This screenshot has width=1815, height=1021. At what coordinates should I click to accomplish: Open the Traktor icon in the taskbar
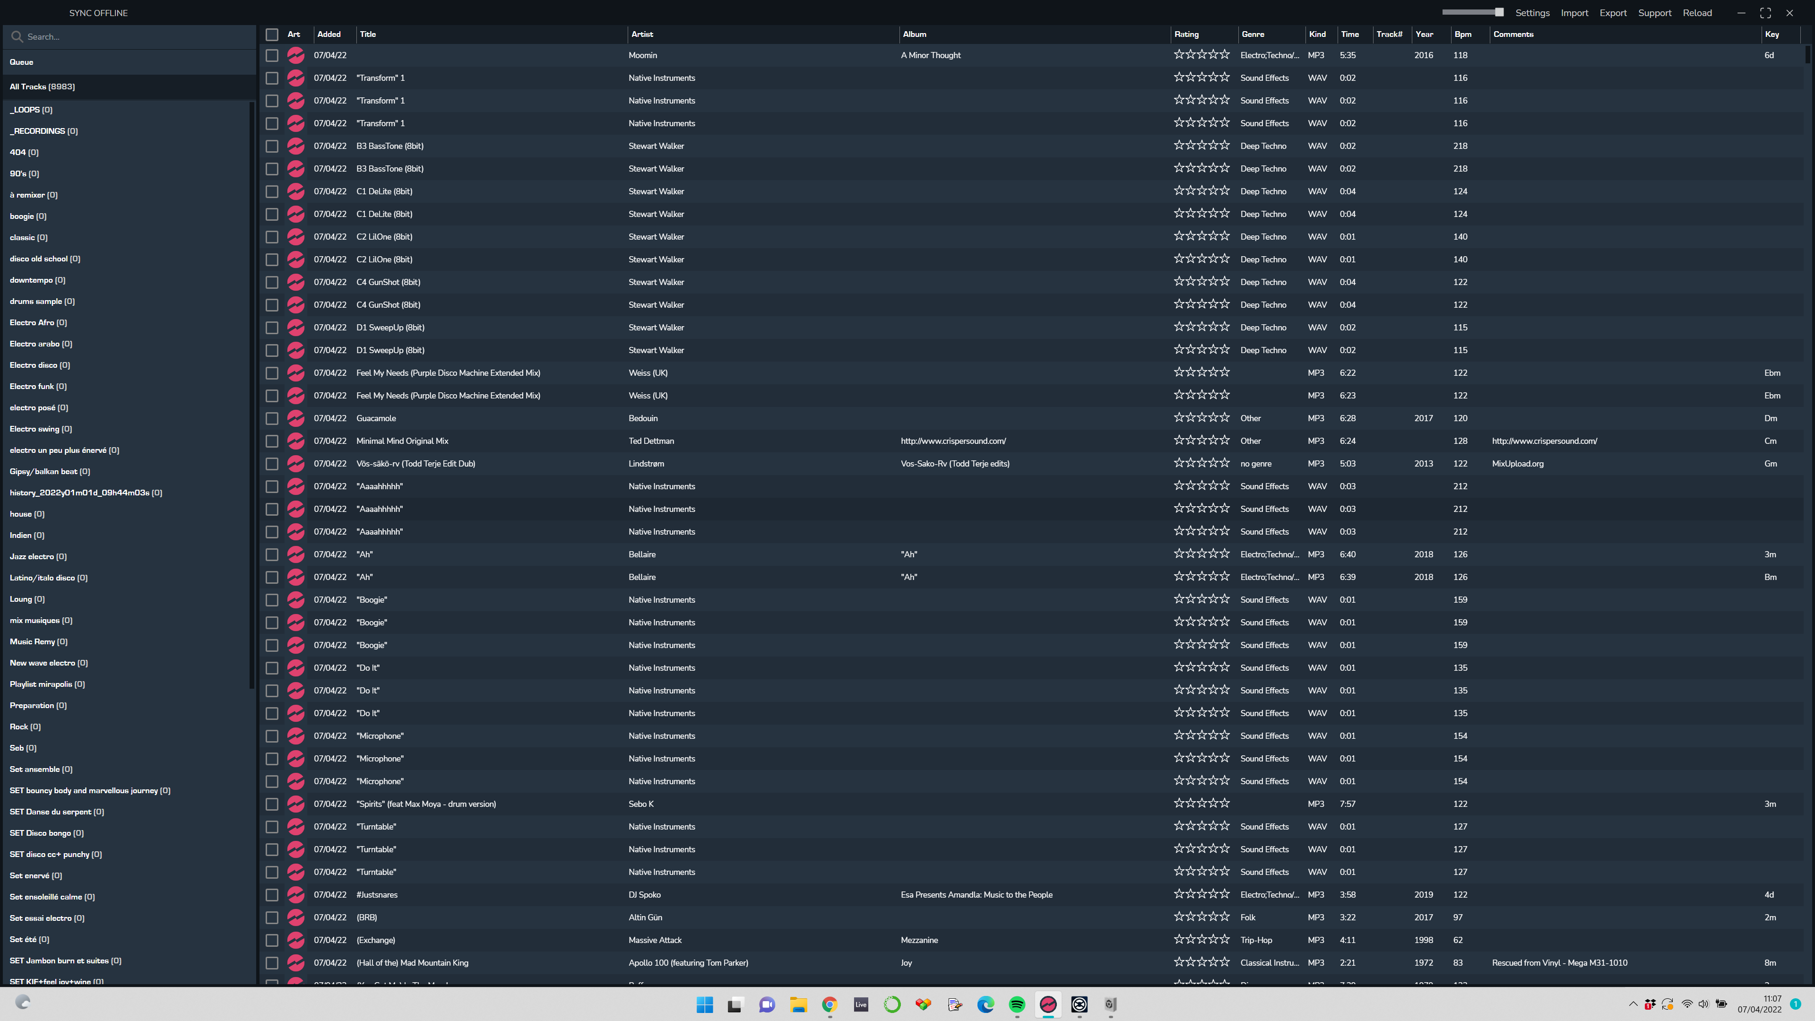pos(1080,1004)
